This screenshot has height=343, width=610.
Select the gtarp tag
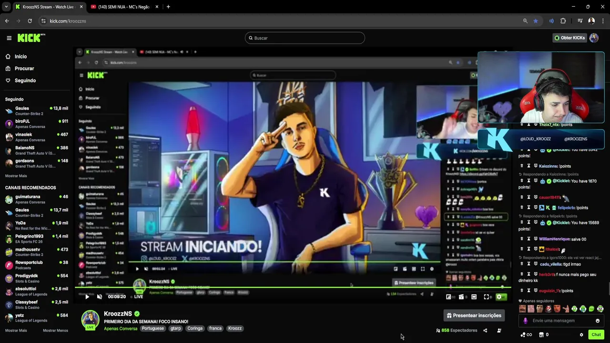[175, 328]
